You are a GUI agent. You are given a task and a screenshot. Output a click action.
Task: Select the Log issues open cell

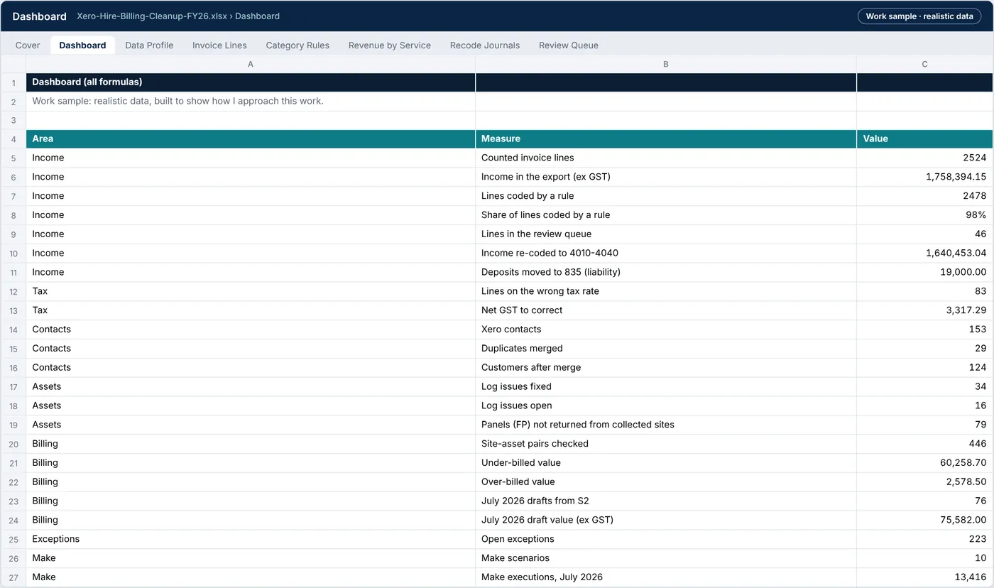pos(666,405)
